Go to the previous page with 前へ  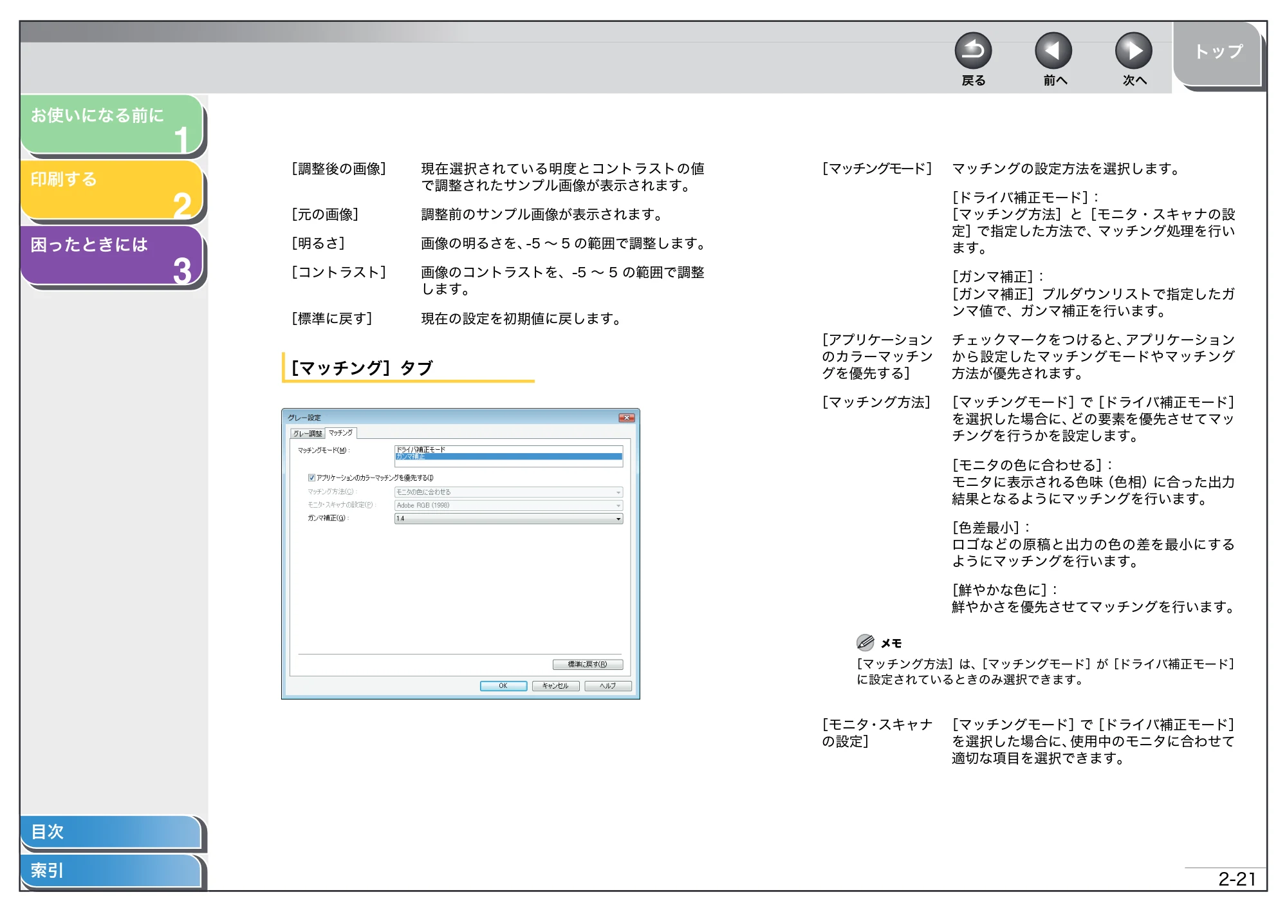(x=1053, y=51)
